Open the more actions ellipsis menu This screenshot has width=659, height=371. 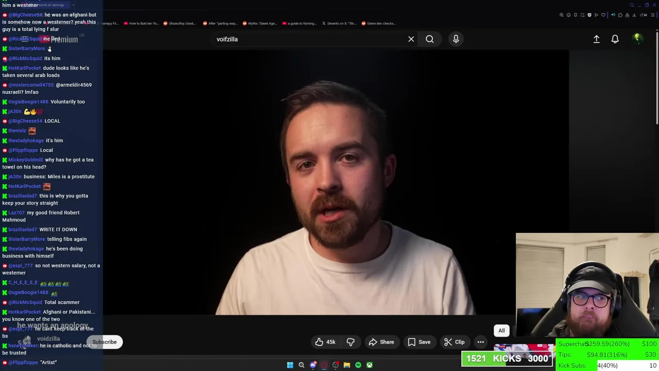[480, 342]
